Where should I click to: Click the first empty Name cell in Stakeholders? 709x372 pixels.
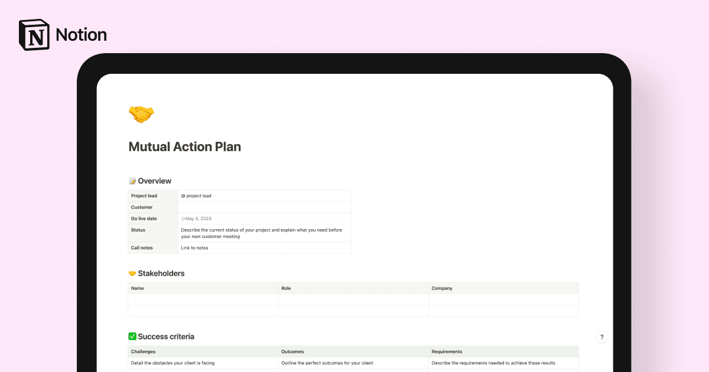coord(203,299)
